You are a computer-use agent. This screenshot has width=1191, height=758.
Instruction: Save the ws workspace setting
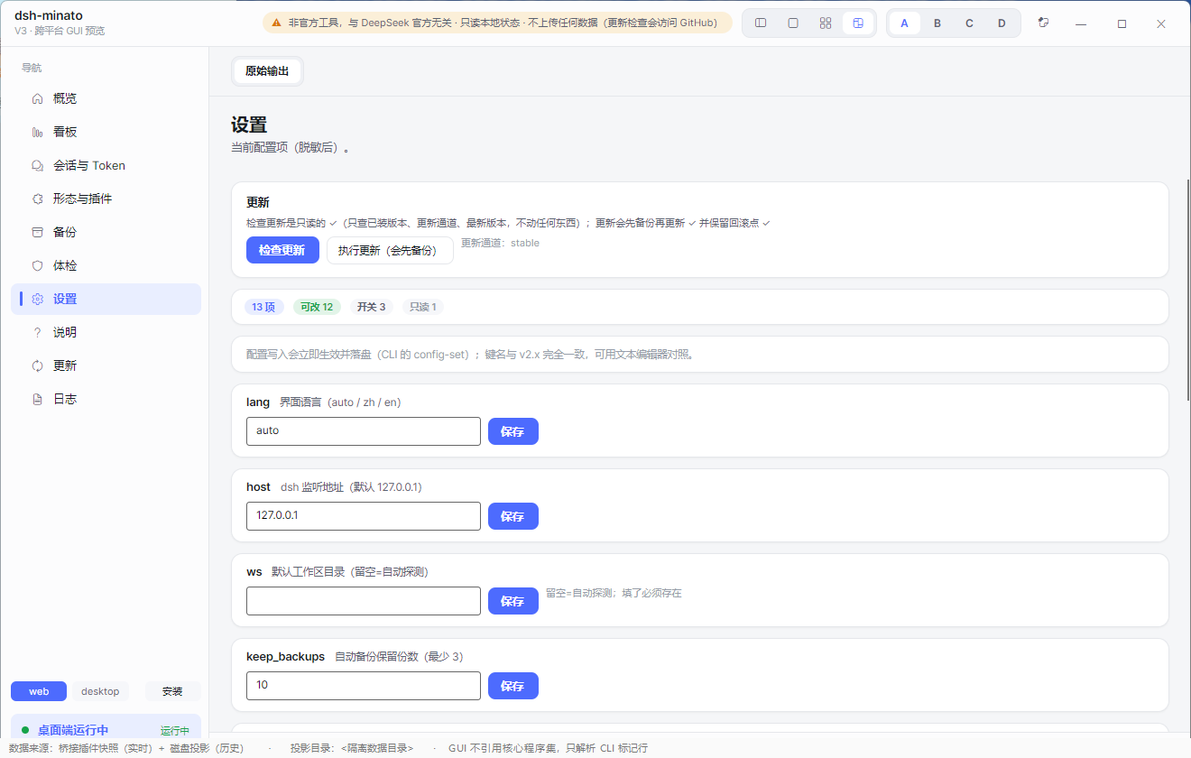512,601
